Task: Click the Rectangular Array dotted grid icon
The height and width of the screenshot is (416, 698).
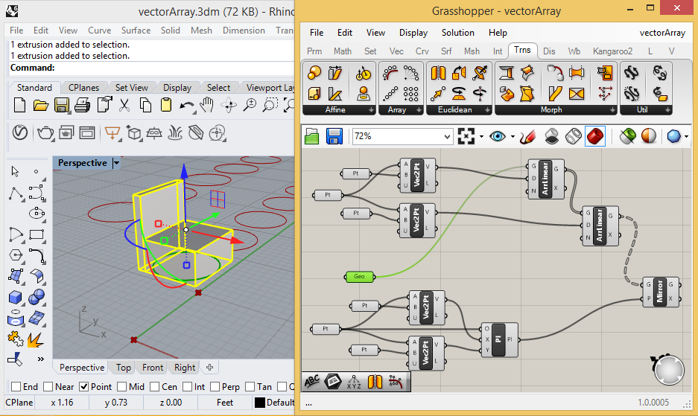Action: click(x=410, y=94)
